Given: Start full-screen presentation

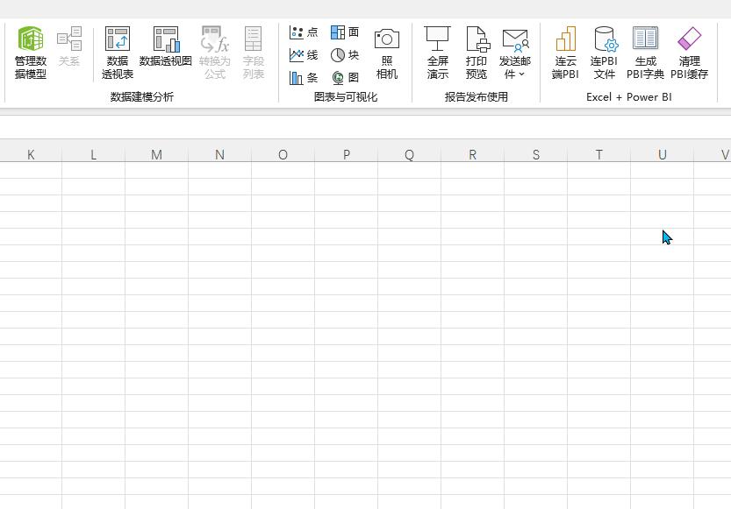Looking at the screenshot, I should click(x=439, y=51).
